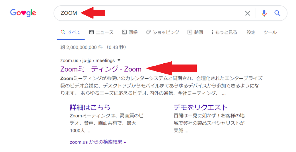This screenshot has width=296, height=152.
Task: Start voice search with the microphone icon
Action: [264, 13]
